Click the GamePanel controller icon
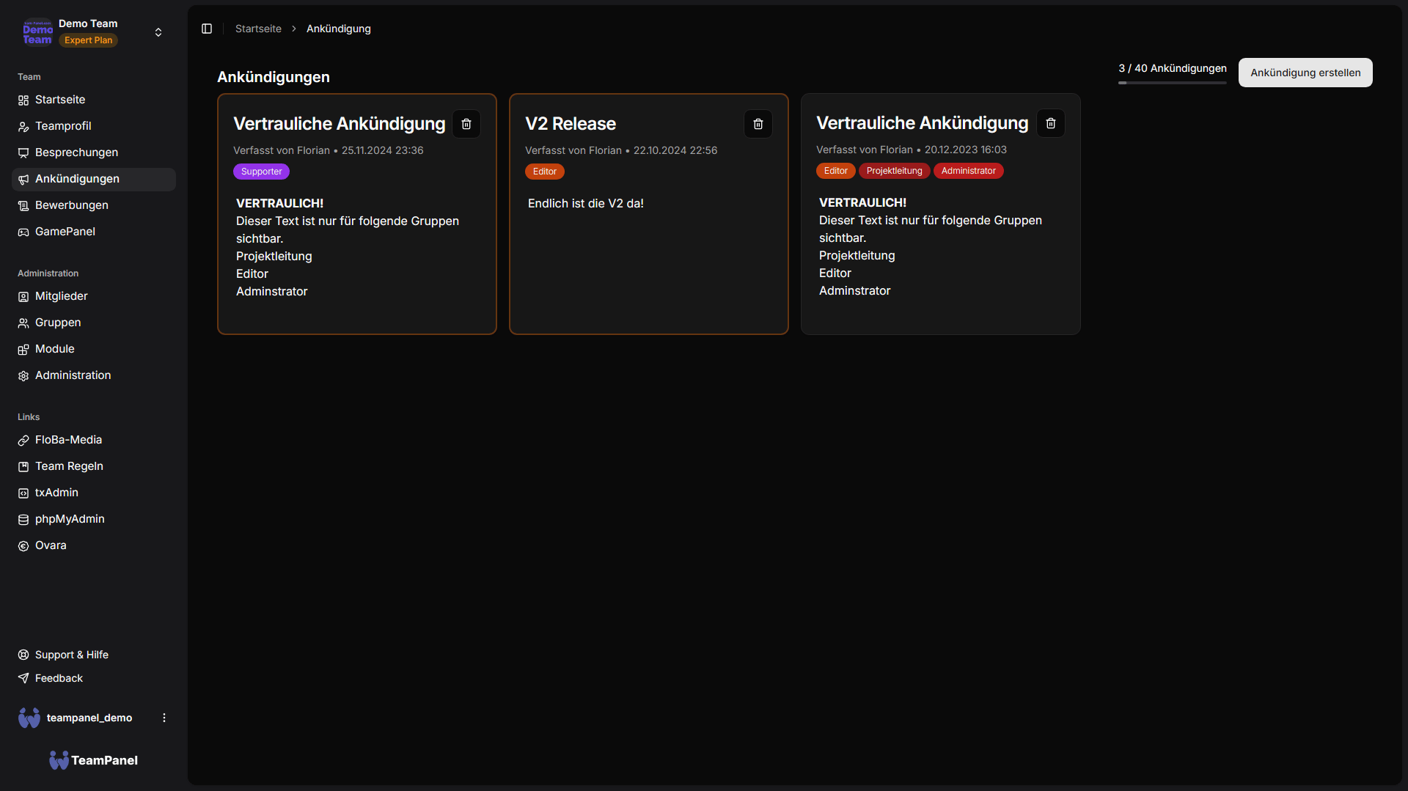The width and height of the screenshot is (1408, 791). [23, 232]
